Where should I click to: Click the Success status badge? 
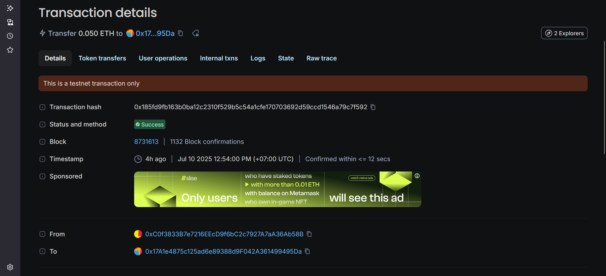point(150,125)
